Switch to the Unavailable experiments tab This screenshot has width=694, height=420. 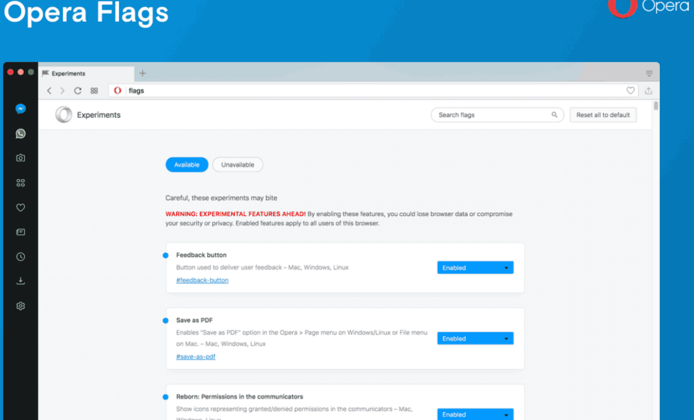237,165
